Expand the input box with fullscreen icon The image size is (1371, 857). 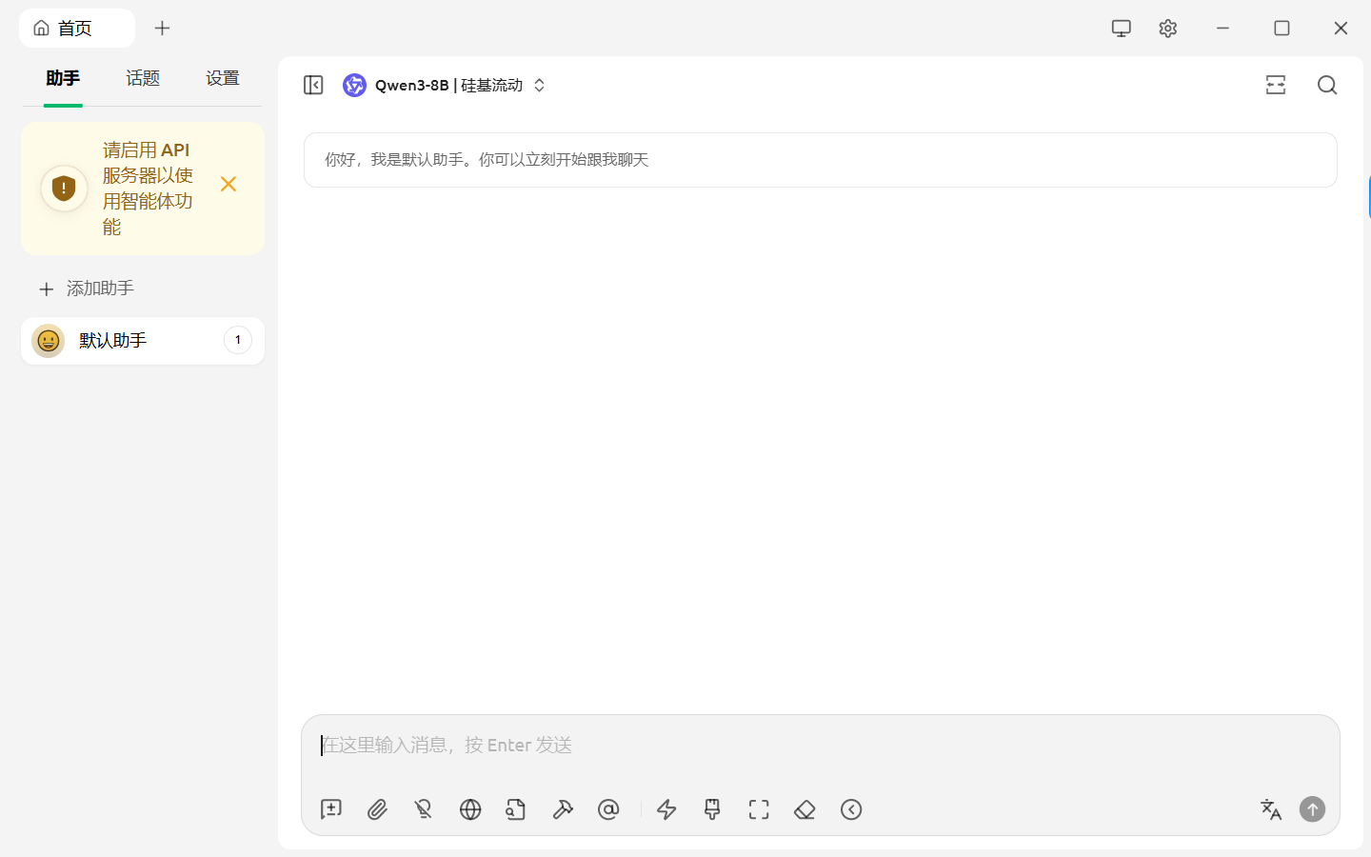759,809
